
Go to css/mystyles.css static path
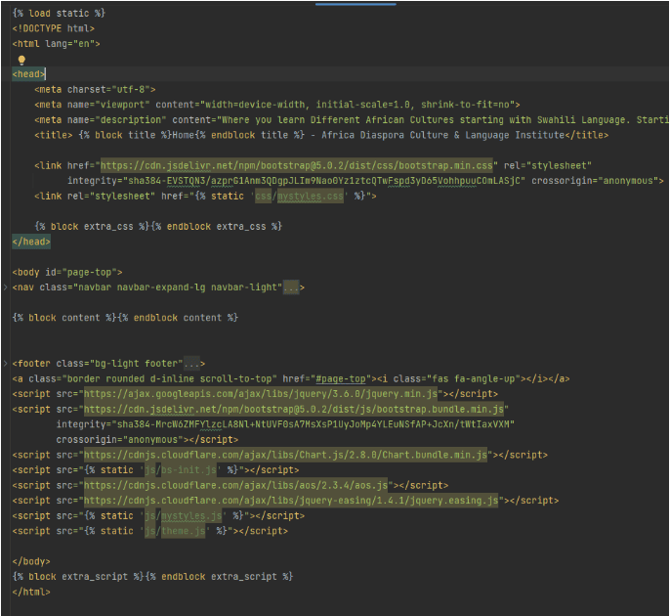pos(299,196)
